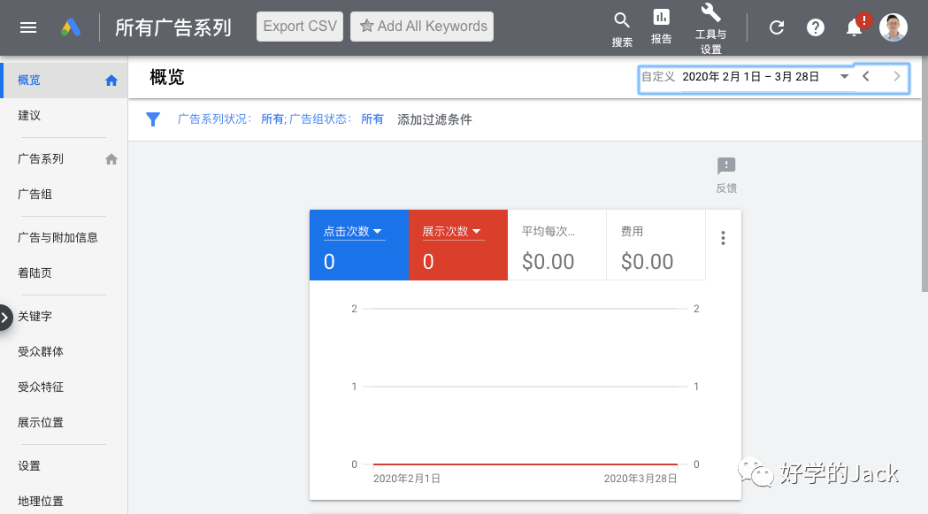Toggle the hamburger navigation menu
The width and height of the screenshot is (928, 514).
point(28,26)
